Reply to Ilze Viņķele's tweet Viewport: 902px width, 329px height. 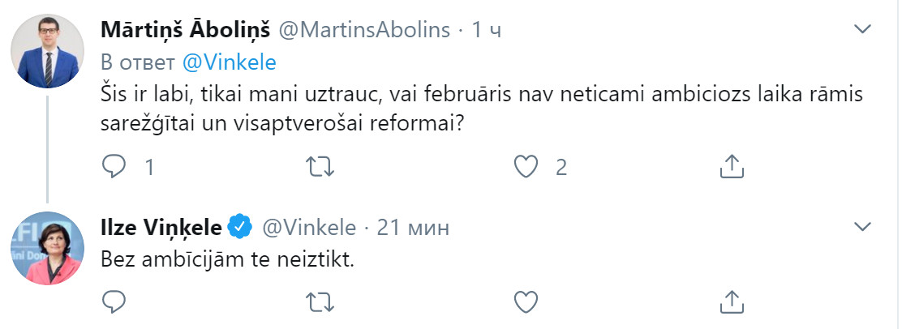pyautogui.click(x=114, y=301)
